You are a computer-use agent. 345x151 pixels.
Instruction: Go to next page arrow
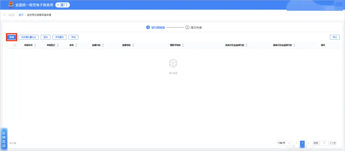(308, 143)
